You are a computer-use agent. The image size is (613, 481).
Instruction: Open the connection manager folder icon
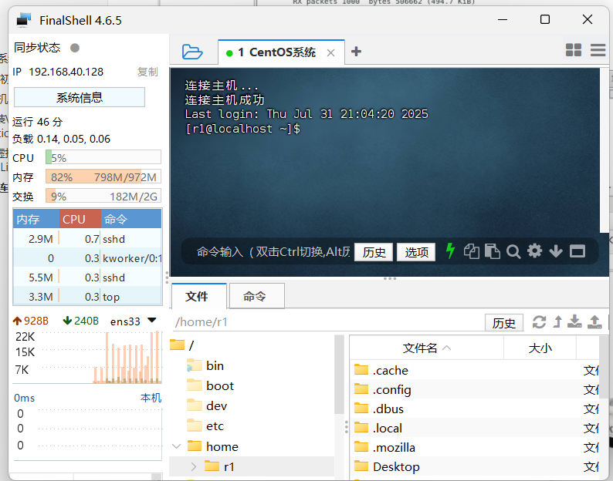pyautogui.click(x=192, y=52)
